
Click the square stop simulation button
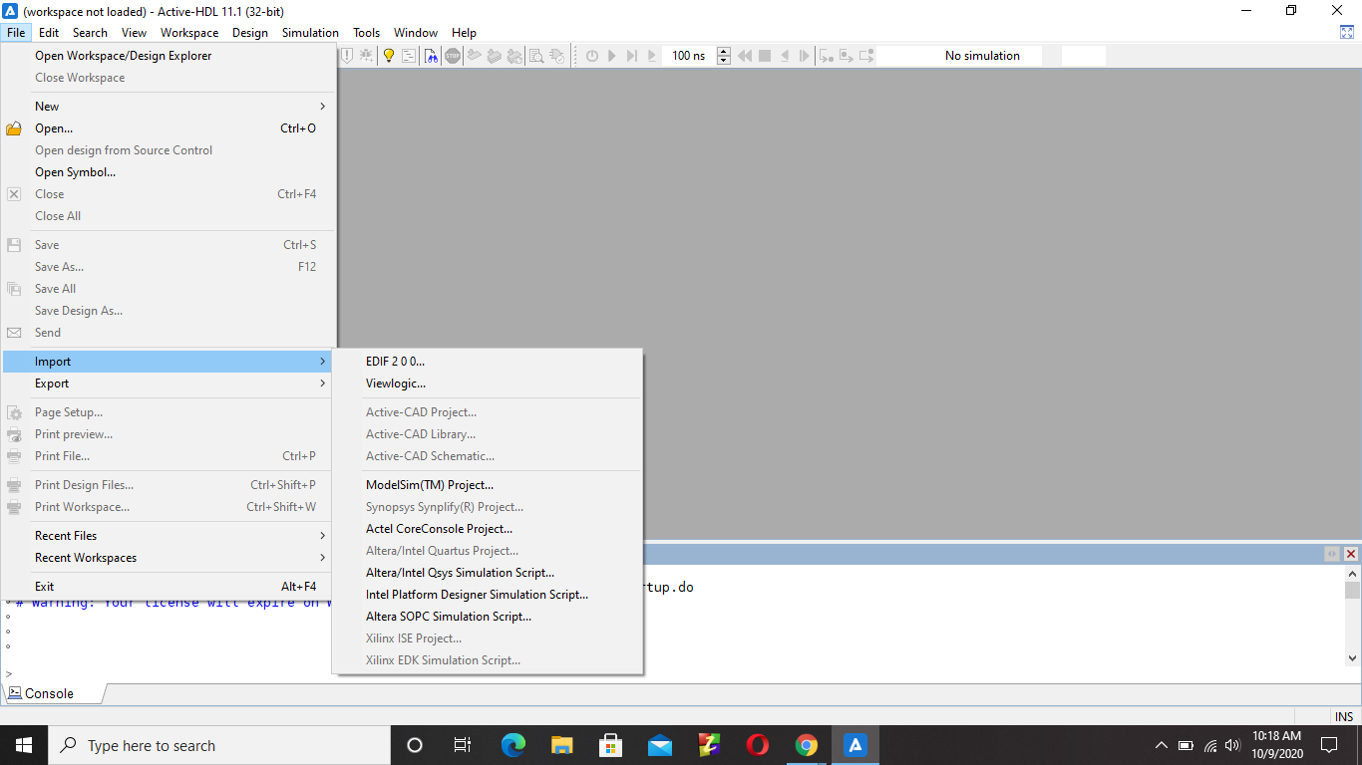coord(765,56)
